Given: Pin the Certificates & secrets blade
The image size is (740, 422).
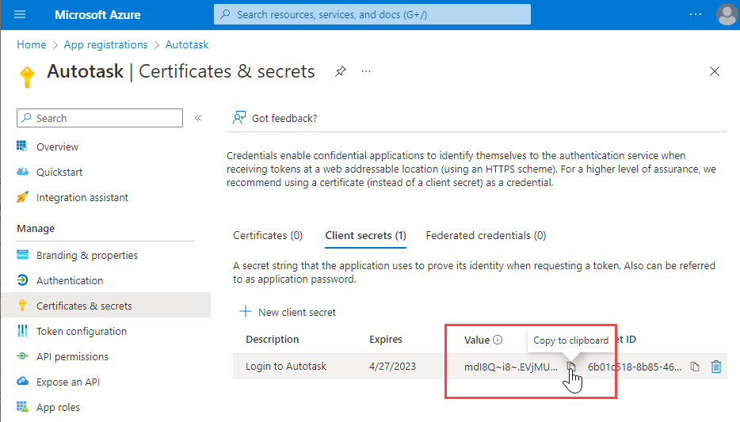Looking at the screenshot, I should point(340,72).
